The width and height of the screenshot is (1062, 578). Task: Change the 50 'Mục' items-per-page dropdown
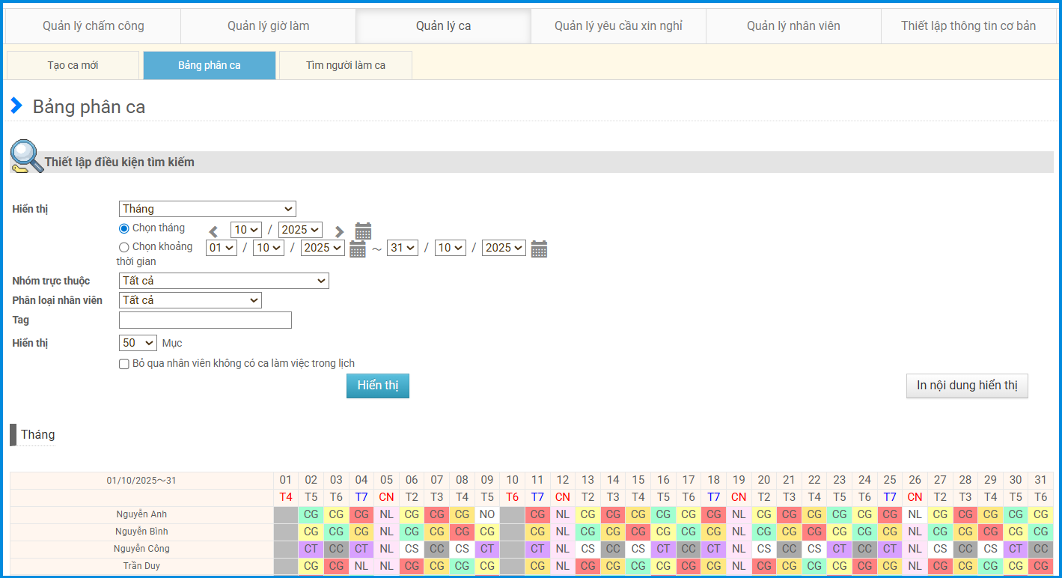(138, 343)
